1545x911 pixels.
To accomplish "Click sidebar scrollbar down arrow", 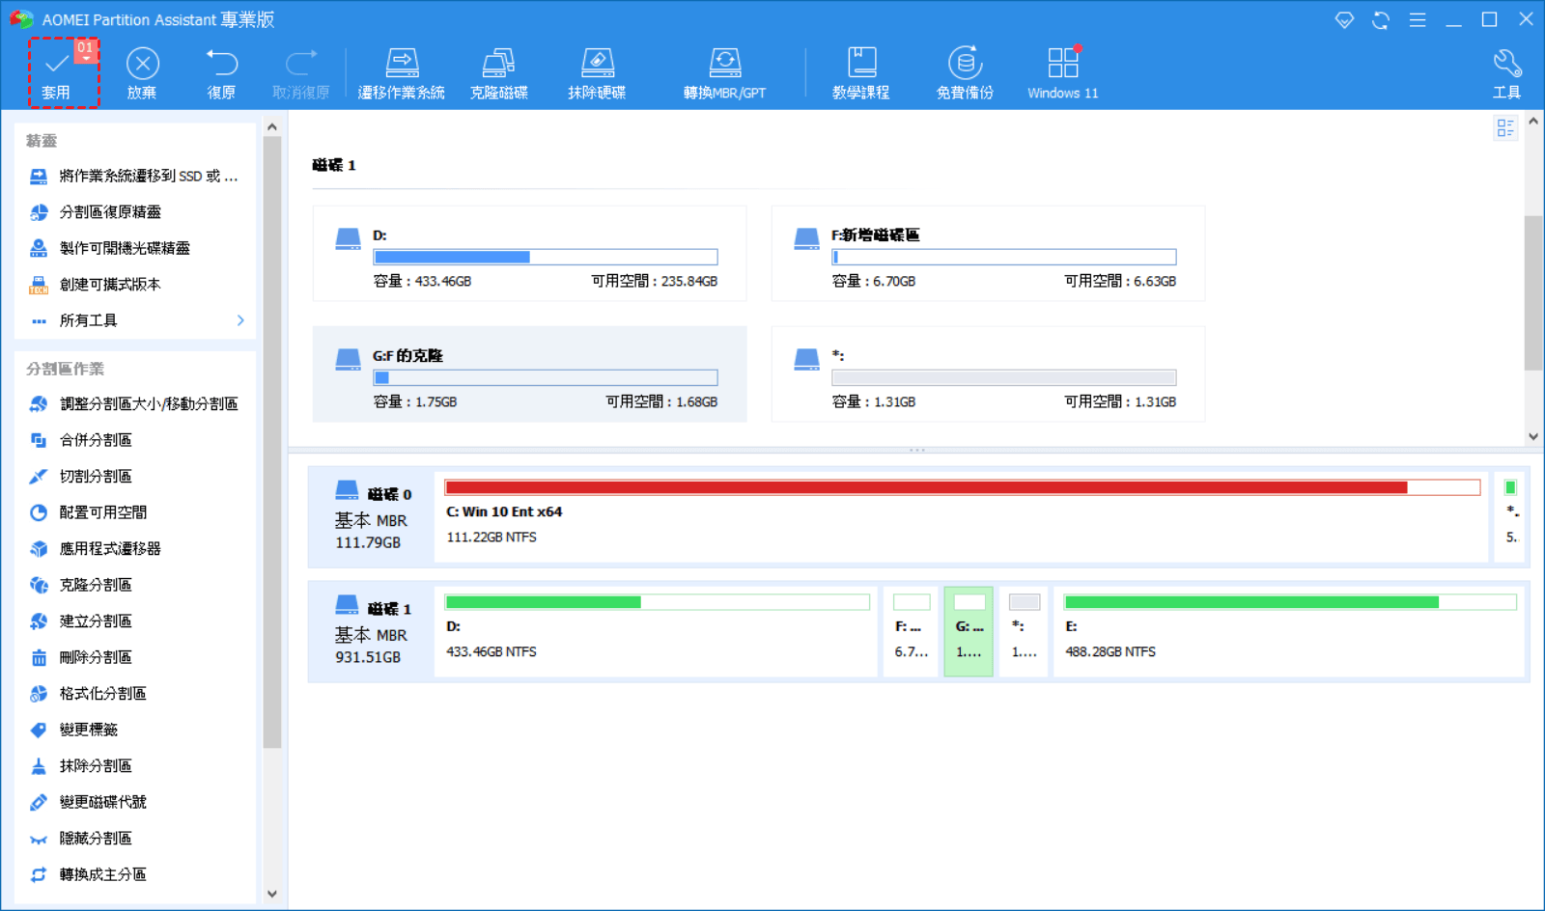I will tap(272, 894).
